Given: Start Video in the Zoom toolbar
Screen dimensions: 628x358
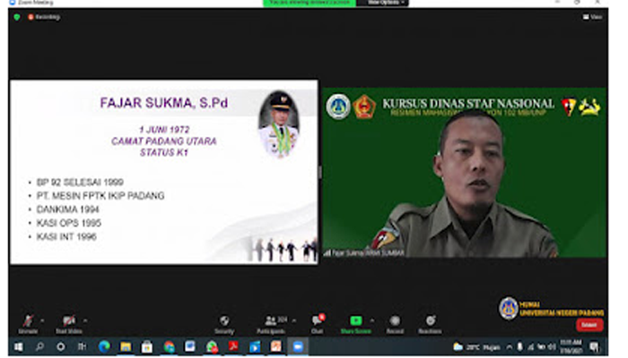Looking at the screenshot, I should [x=68, y=321].
